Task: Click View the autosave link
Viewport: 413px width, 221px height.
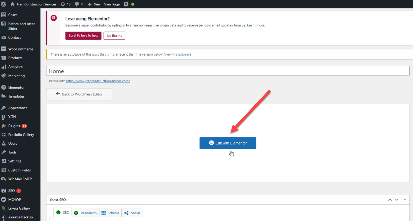Action: [x=178, y=54]
